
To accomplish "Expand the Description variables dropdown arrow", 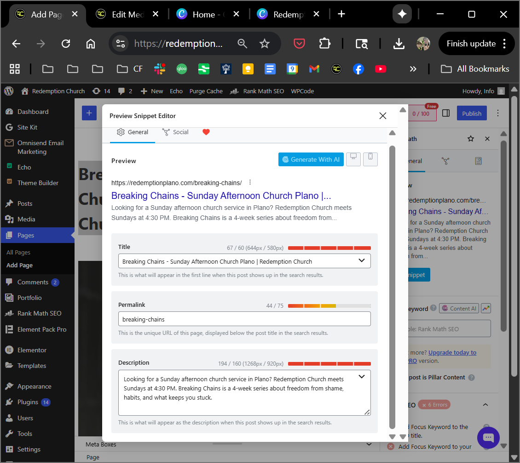I will tap(362, 377).
